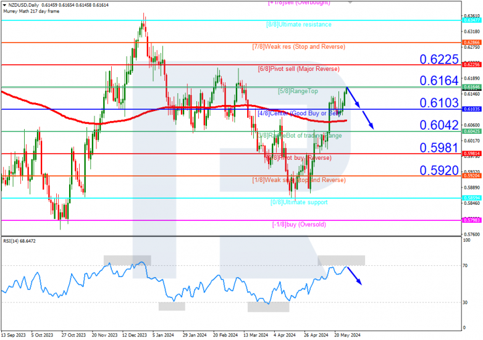Click the 5 Jan 2024 date label
Screen dimensions: 483x340
[163, 335]
